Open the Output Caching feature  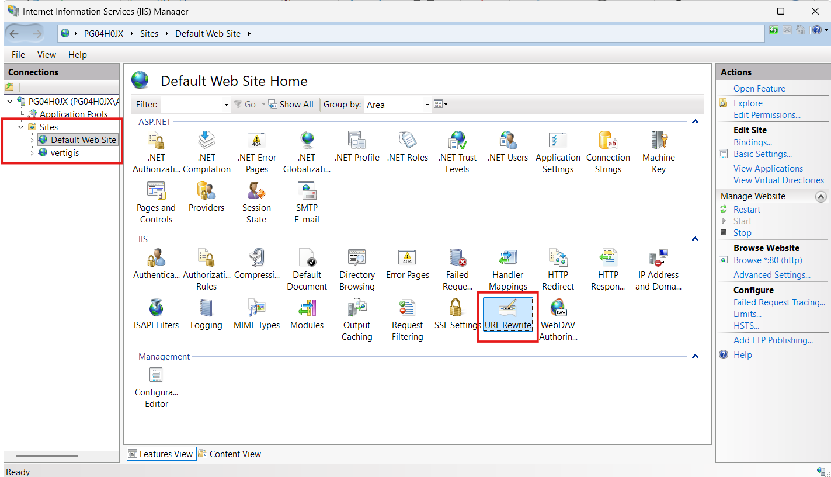pos(357,320)
